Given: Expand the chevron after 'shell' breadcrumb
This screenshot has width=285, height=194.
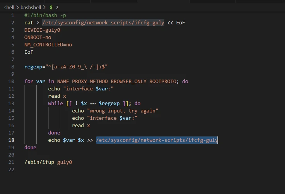Looking at the screenshot, I should click(17, 7).
